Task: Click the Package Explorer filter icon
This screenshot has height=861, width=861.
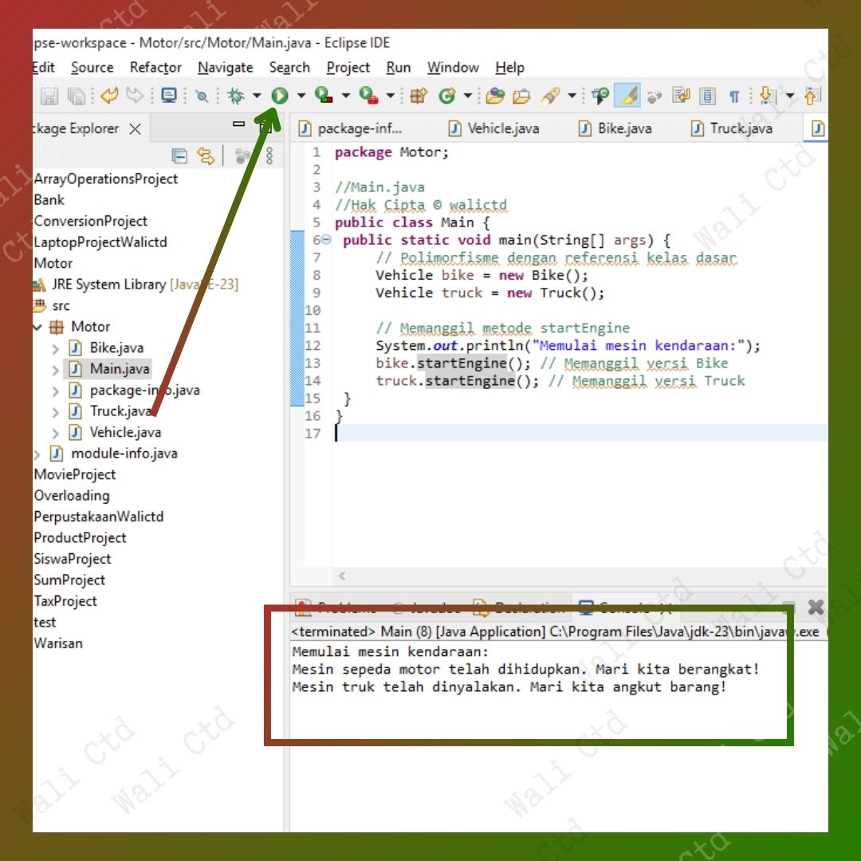Action: tap(242, 156)
